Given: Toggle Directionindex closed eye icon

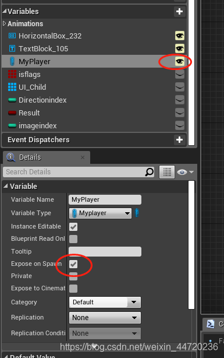Looking at the screenshot, I should (x=180, y=100).
